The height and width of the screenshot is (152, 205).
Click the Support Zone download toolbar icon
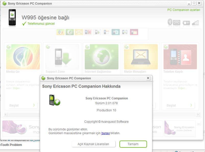pos(97,32)
